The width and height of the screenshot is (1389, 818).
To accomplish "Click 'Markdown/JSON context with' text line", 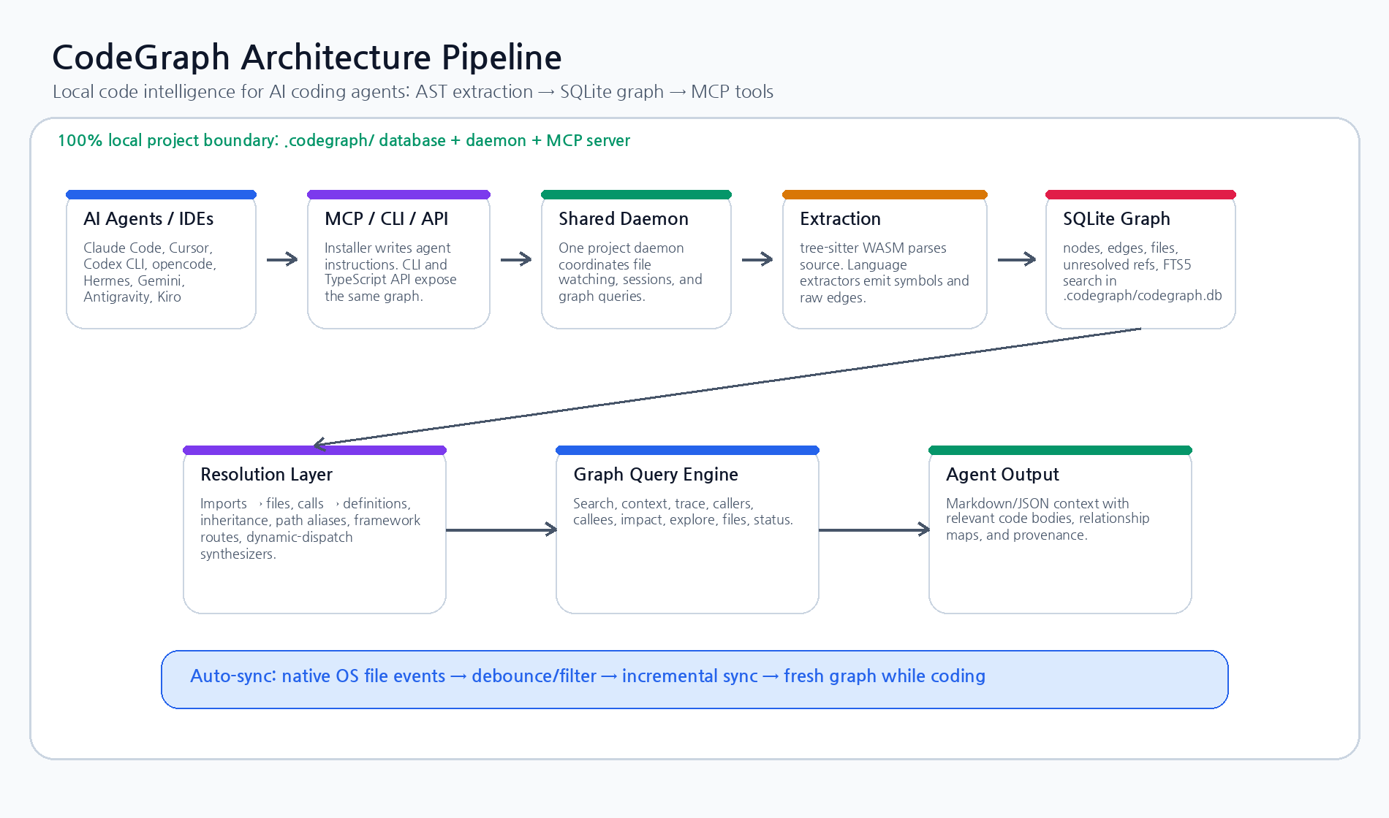I will tap(1037, 504).
